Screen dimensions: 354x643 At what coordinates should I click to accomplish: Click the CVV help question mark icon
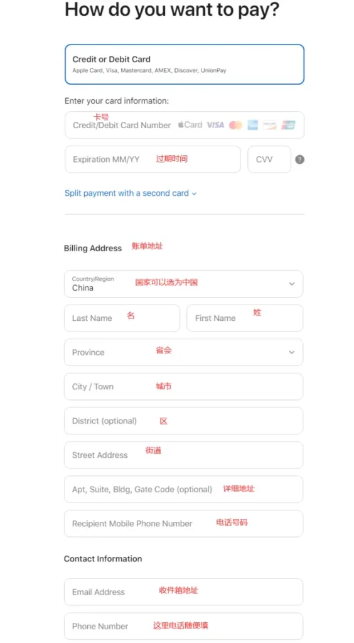[300, 159]
